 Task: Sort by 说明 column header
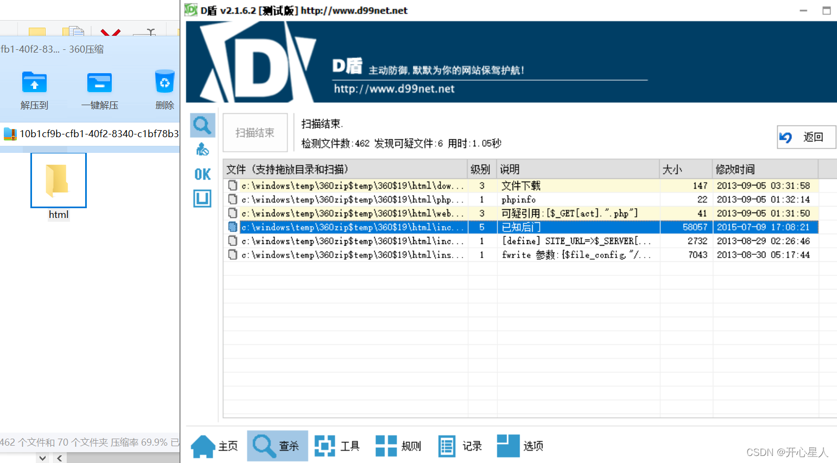pos(578,169)
